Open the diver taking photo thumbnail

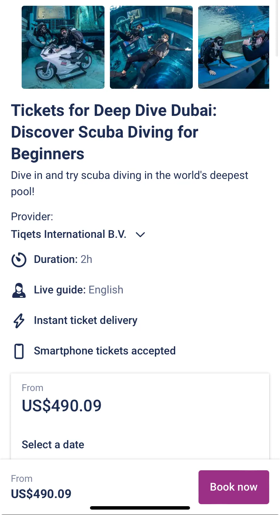pyautogui.click(x=234, y=47)
